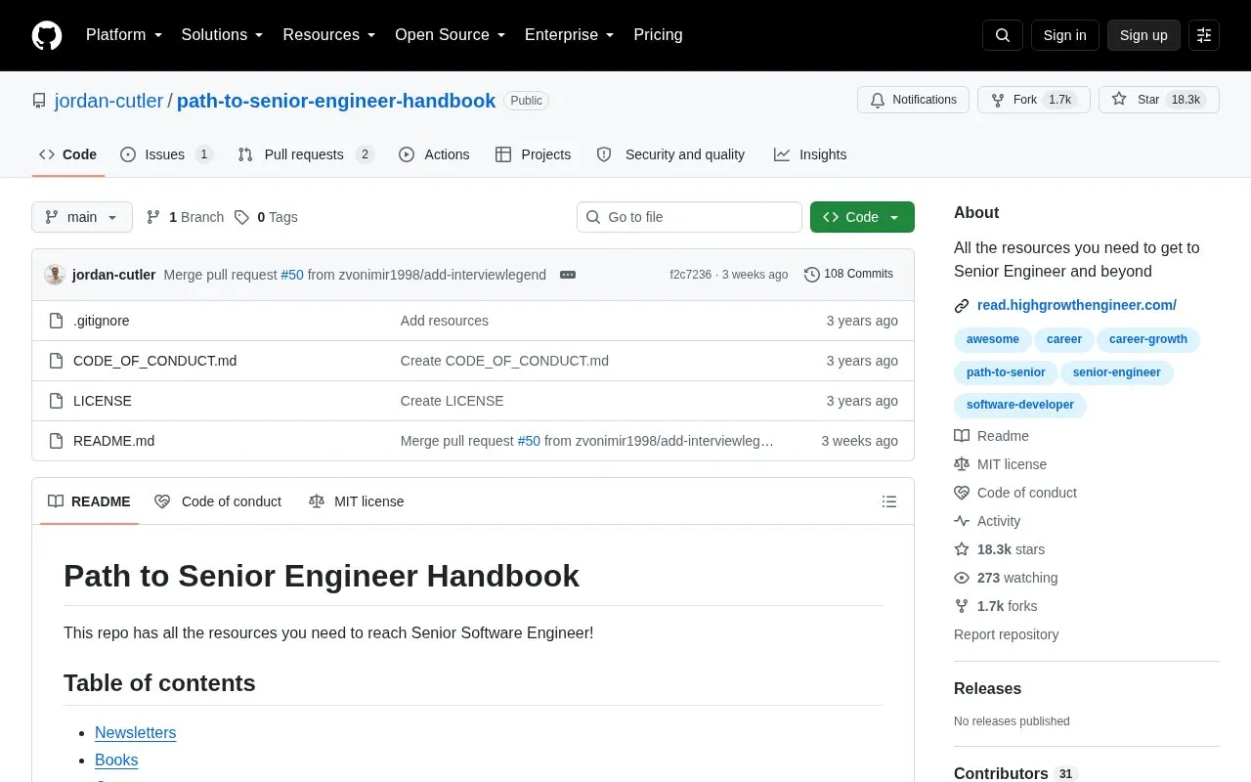Click the GitHub logo icon
1251x782 pixels.
pos(47,35)
